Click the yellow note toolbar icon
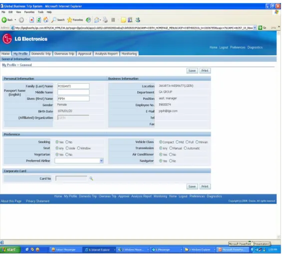The width and height of the screenshot is (282, 256). [123, 20]
